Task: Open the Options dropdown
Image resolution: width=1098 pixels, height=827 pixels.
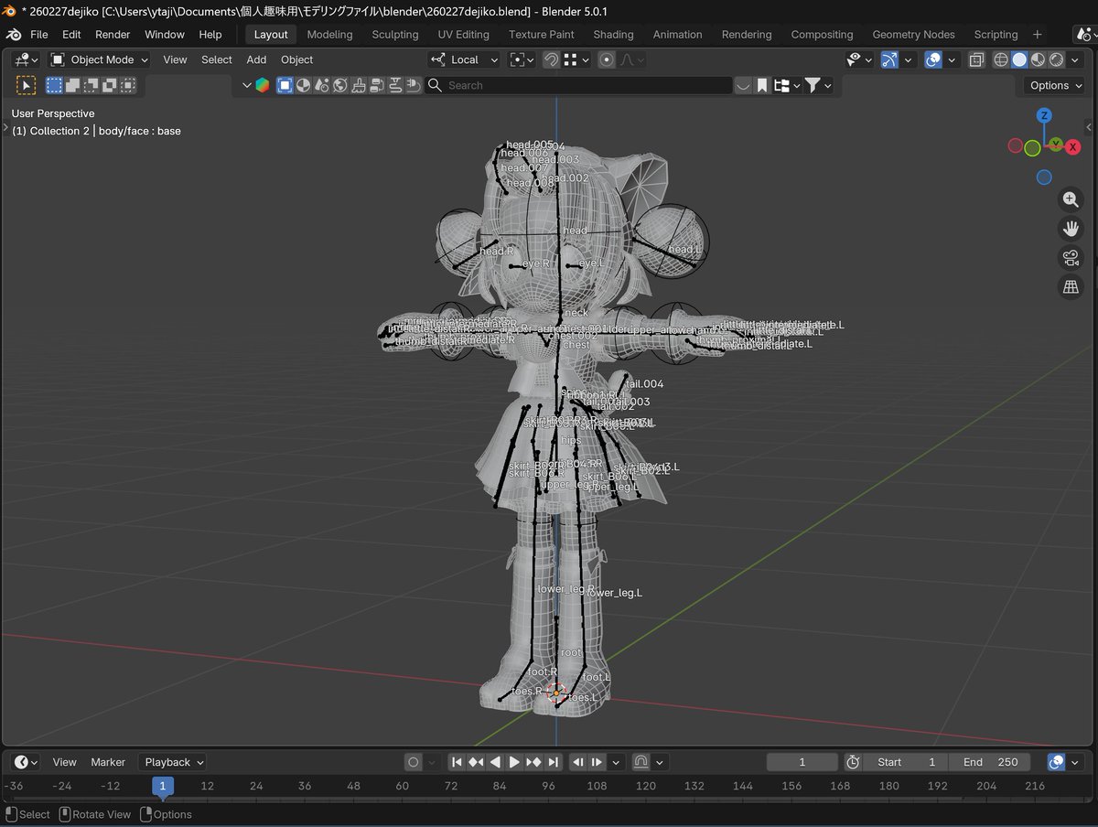Action: (1056, 85)
